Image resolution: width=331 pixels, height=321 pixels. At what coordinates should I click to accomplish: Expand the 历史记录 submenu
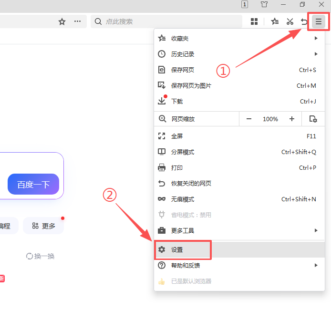pos(239,54)
